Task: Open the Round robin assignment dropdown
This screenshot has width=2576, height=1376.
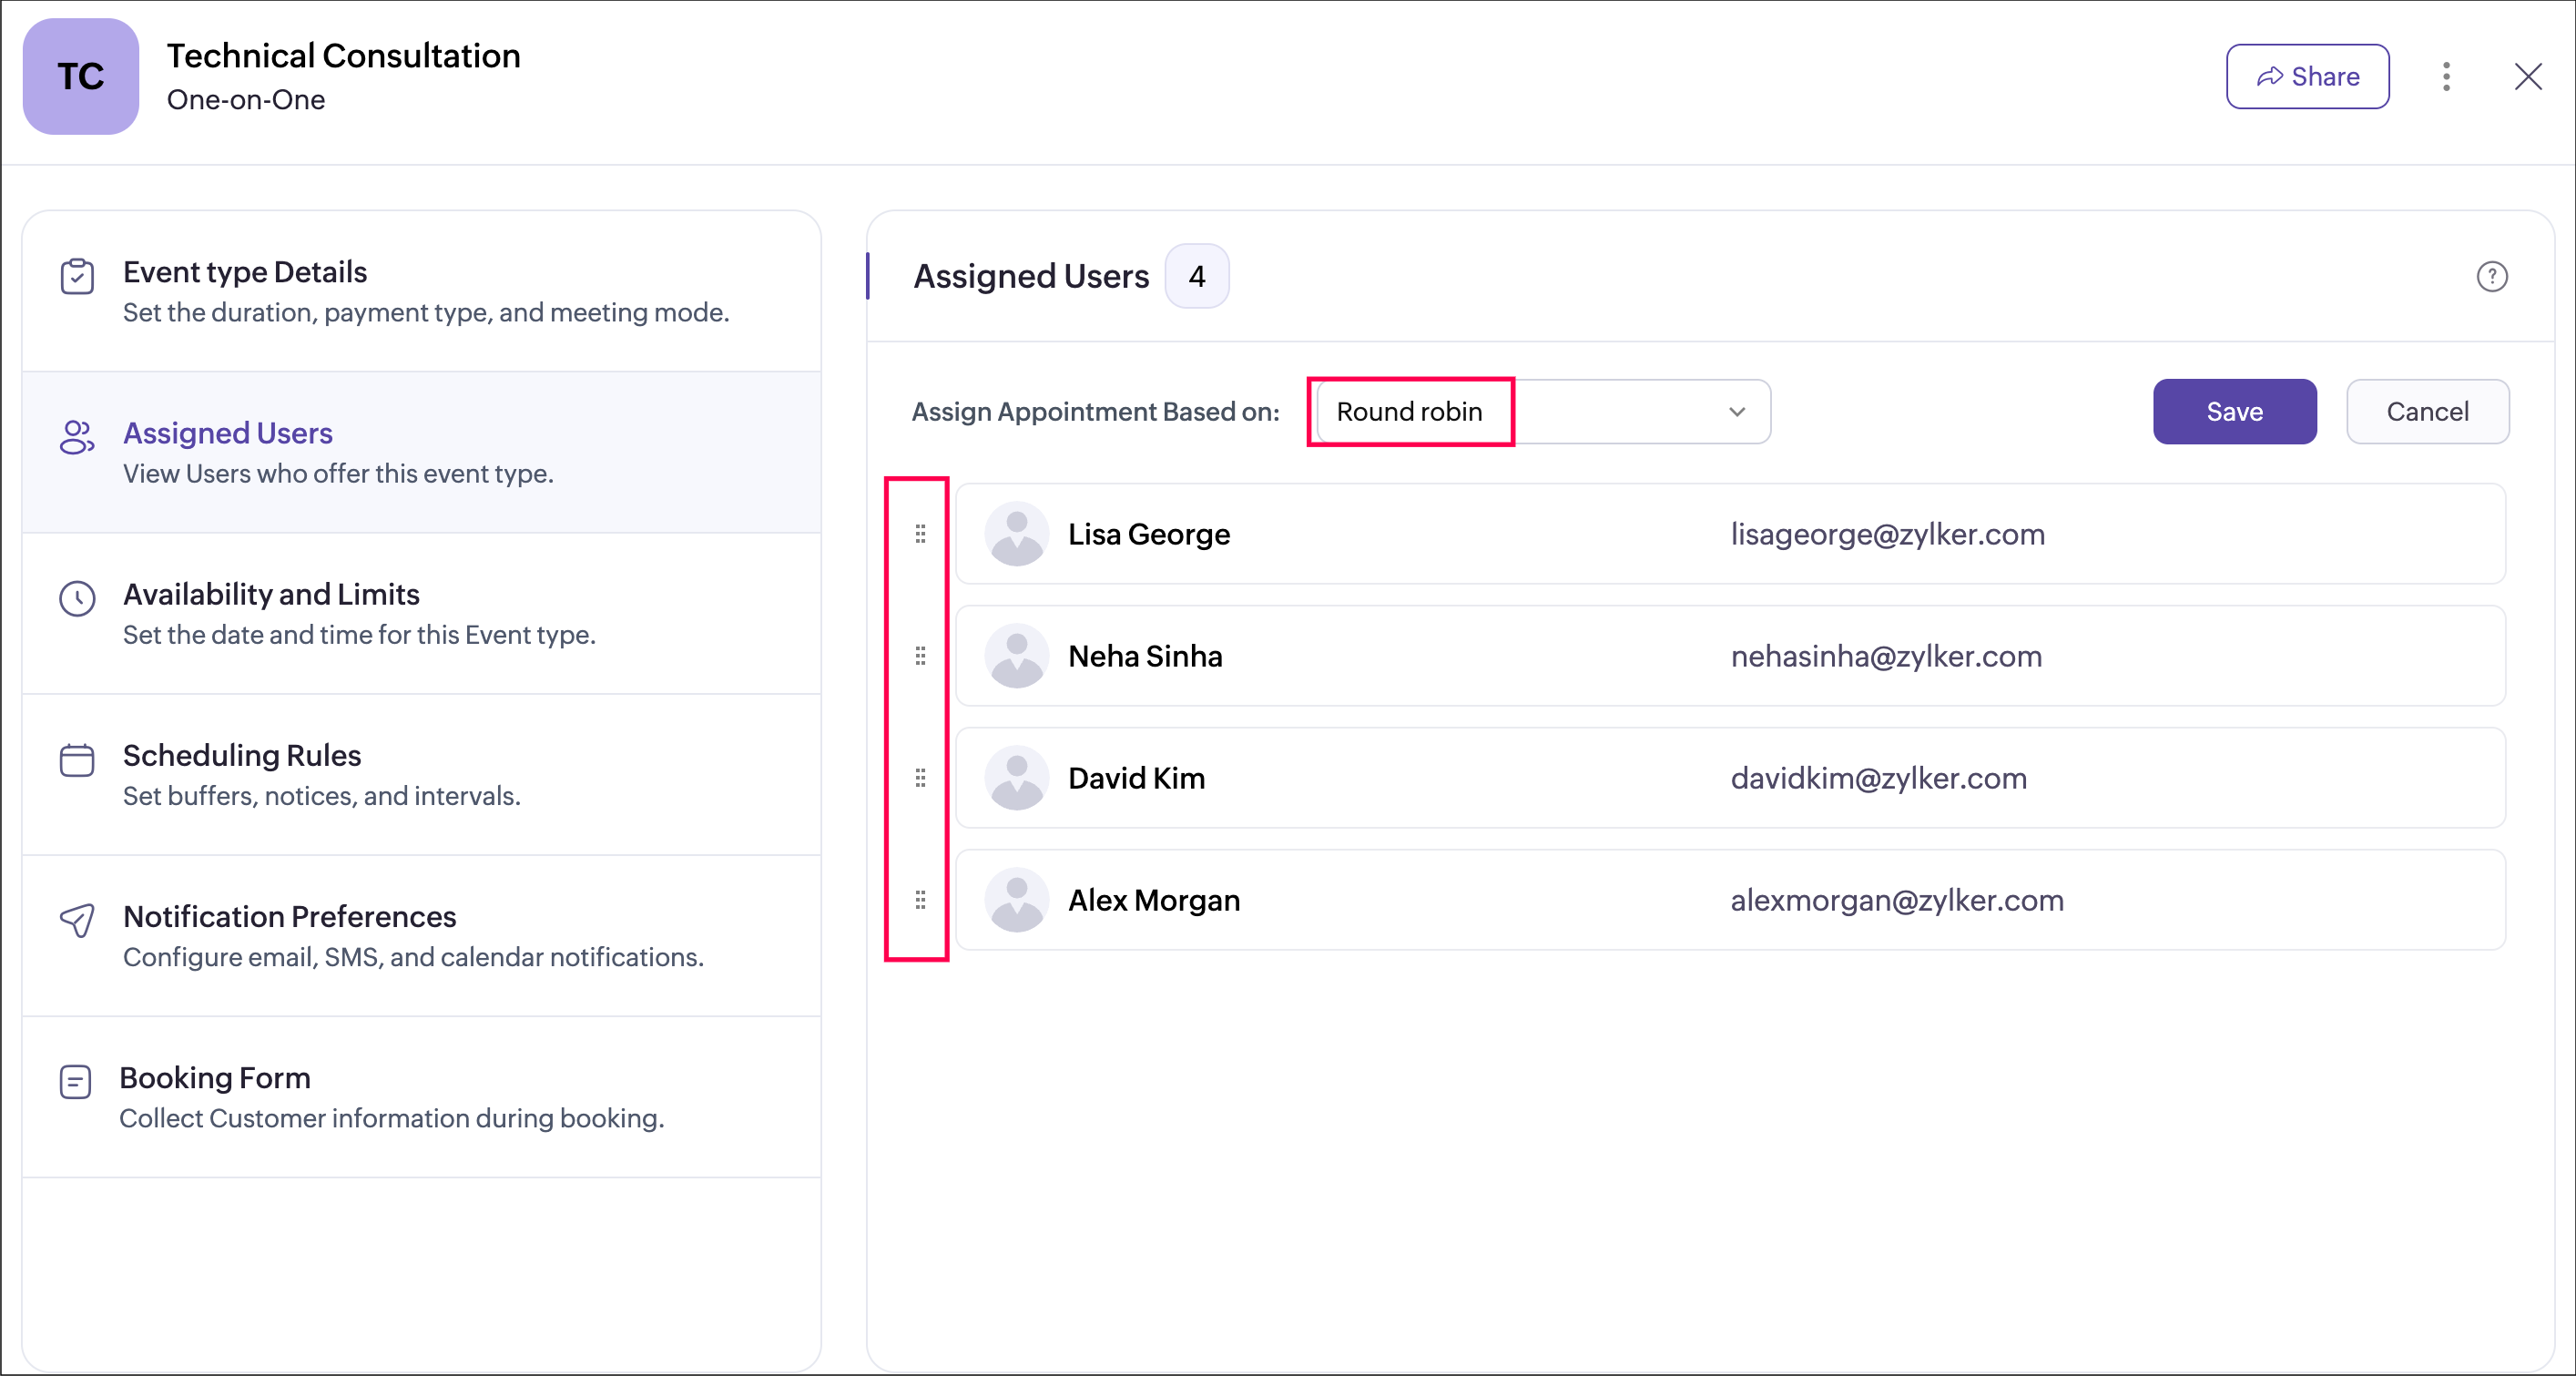Action: pos(1540,412)
